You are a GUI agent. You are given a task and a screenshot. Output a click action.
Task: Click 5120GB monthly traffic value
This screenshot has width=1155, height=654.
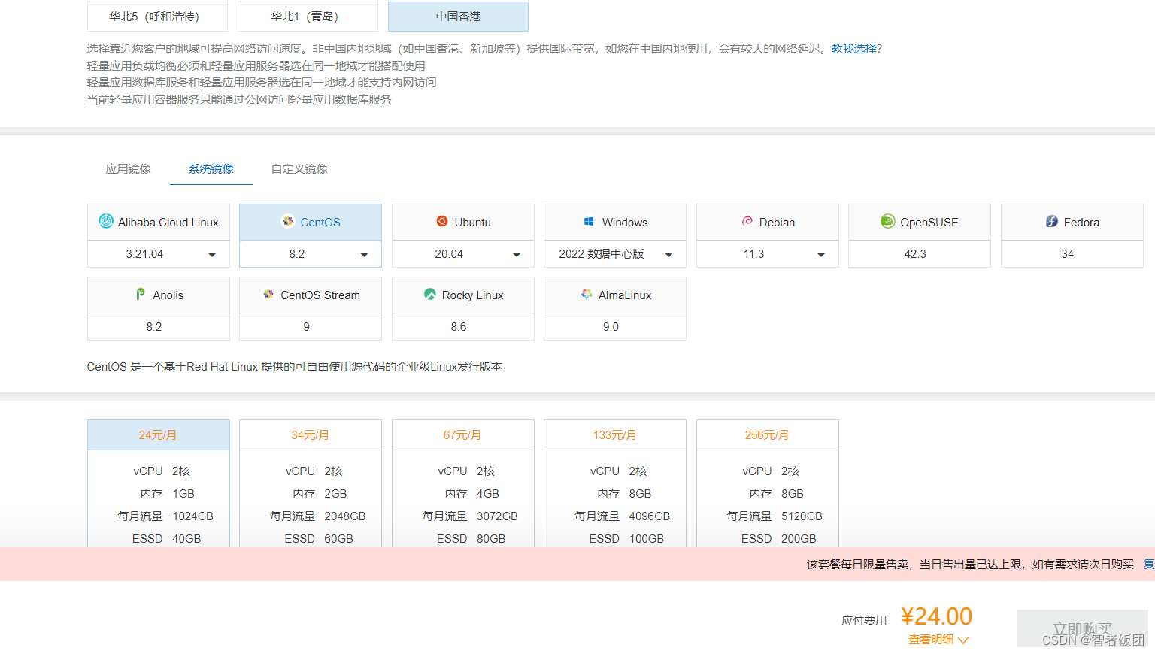click(x=802, y=516)
